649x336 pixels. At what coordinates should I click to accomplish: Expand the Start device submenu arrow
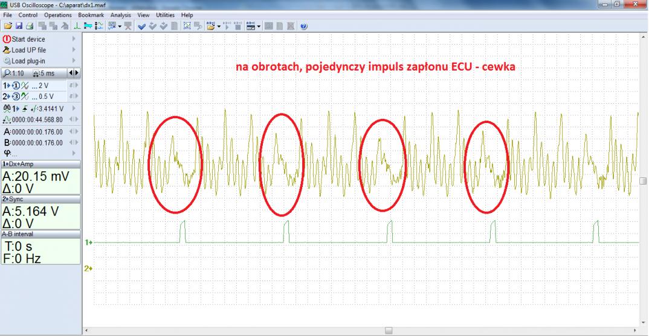tap(74, 39)
